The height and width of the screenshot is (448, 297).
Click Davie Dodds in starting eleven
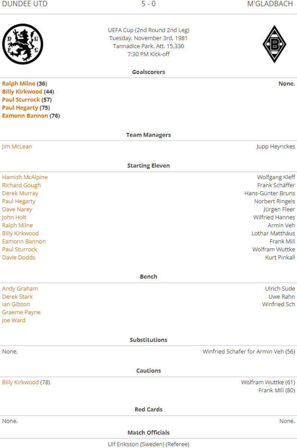[x=18, y=258]
